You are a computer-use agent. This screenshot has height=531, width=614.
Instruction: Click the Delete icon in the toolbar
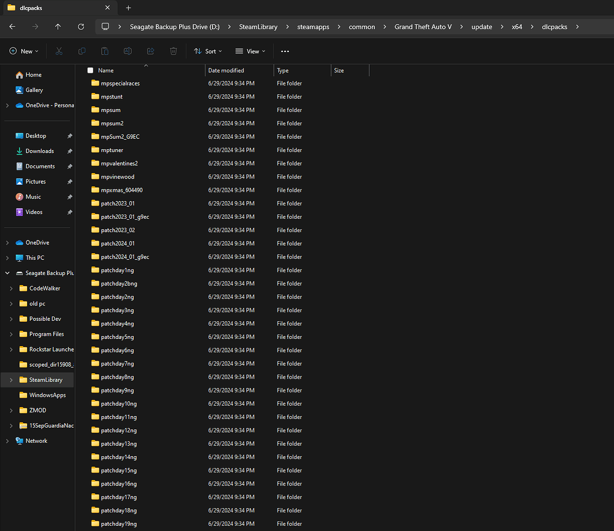point(173,51)
